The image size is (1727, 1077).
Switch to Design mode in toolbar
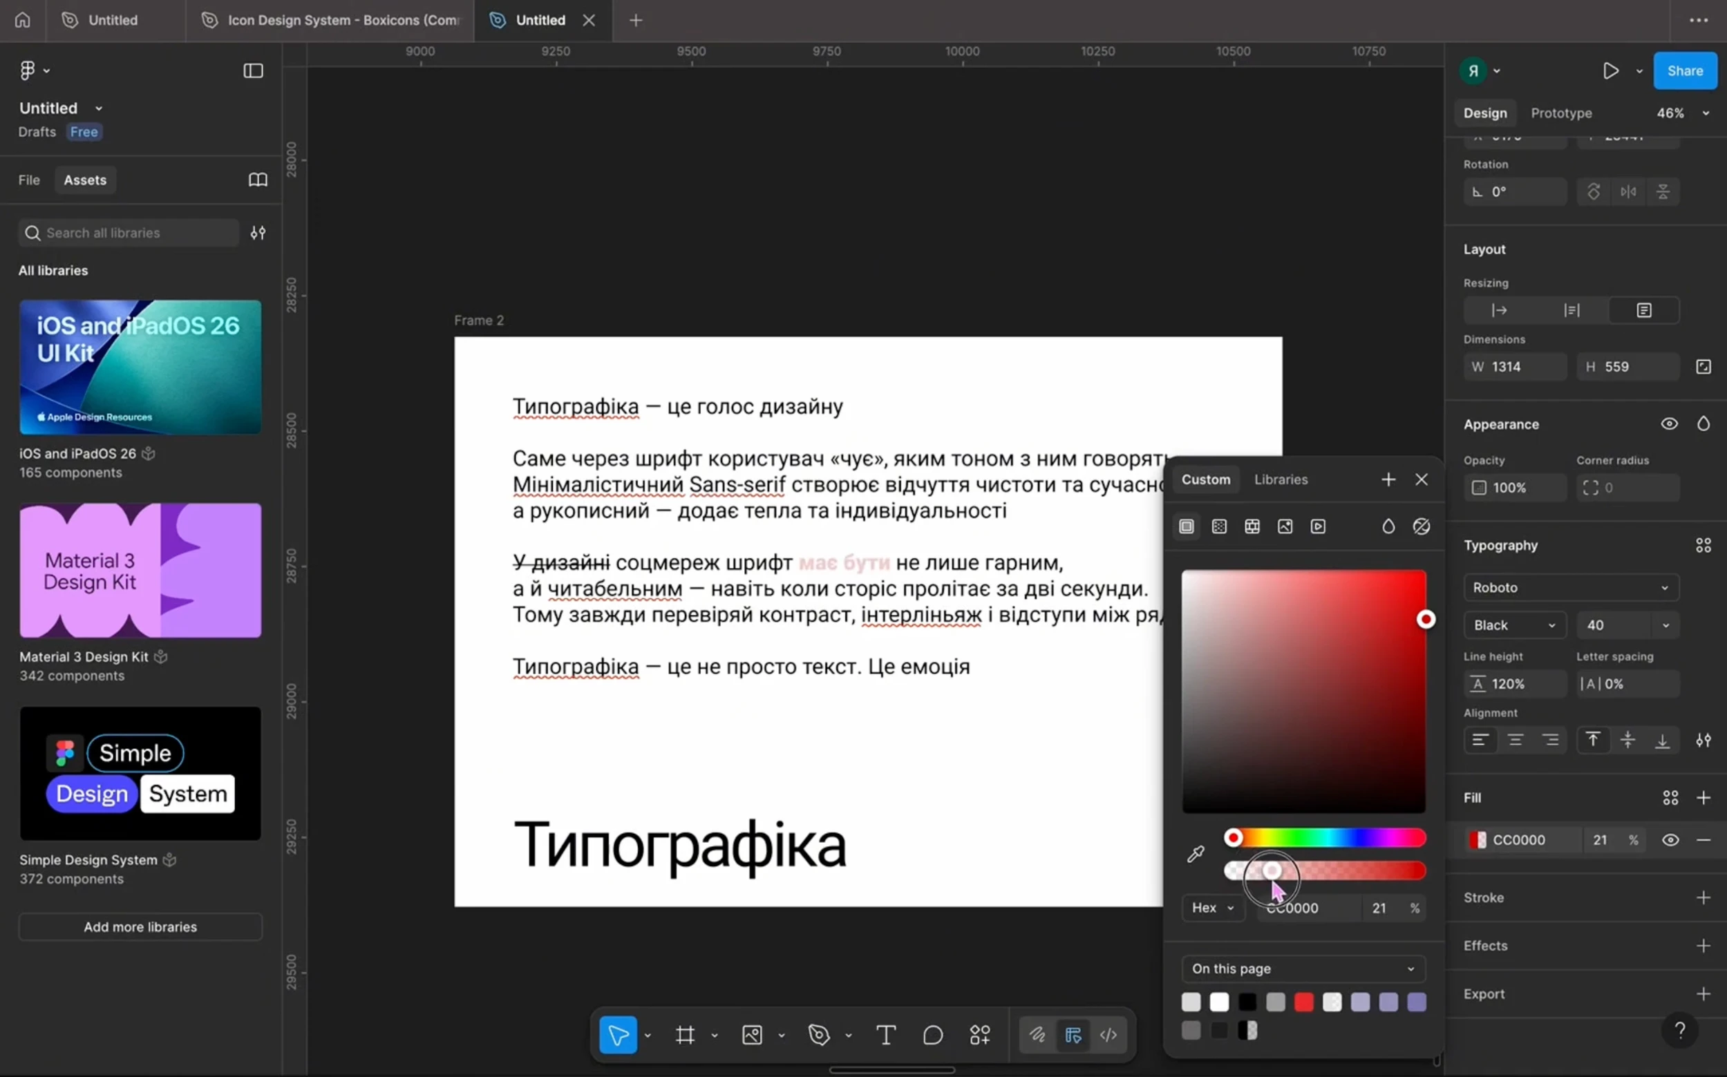point(1073,1034)
